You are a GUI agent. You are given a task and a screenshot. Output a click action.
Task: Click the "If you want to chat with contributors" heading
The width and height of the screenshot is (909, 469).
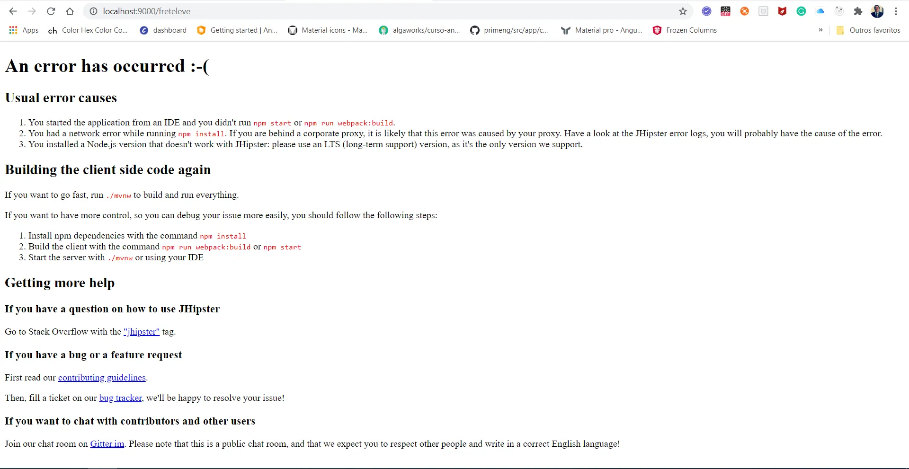point(130,421)
